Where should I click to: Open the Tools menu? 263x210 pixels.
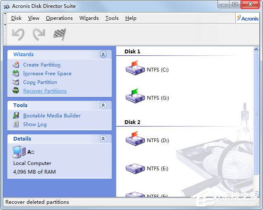112,18
